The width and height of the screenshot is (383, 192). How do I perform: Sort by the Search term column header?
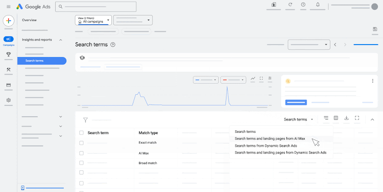click(x=98, y=133)
